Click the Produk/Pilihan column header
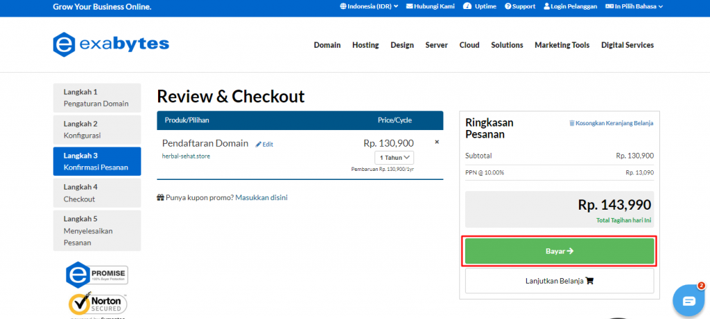 click(x=187, y=120)
